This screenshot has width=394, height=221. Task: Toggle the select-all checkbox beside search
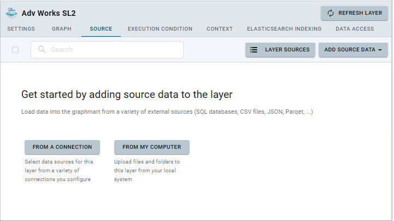click(15, 50)
